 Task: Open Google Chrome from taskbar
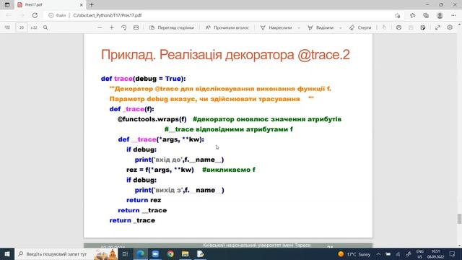[x=170, y=253]
